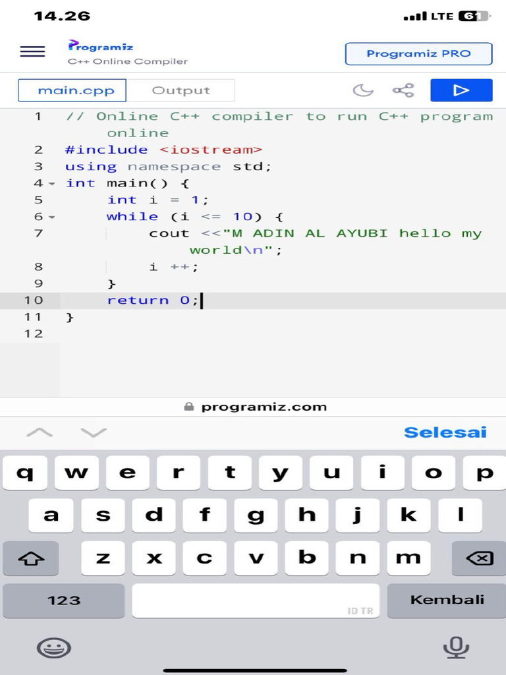
Task: Tap the share icon
Action: pos(403,90)
